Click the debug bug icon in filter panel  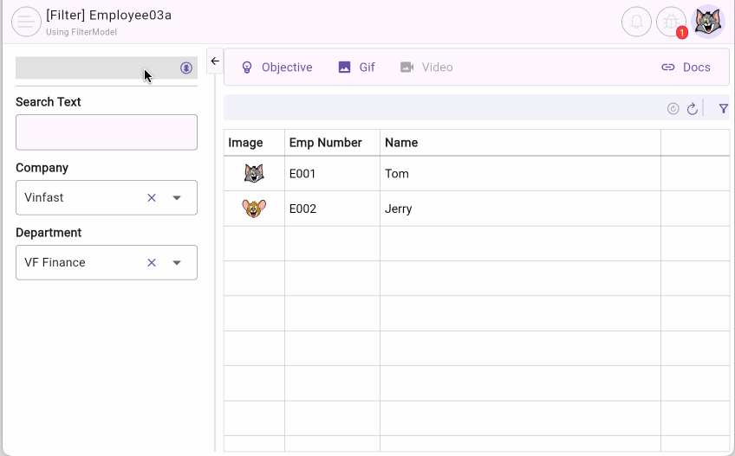[186, 67]
